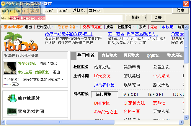The image size is (191, 126).
Task: Open the 影视天地 forum
Action: [x=161, y=85]
